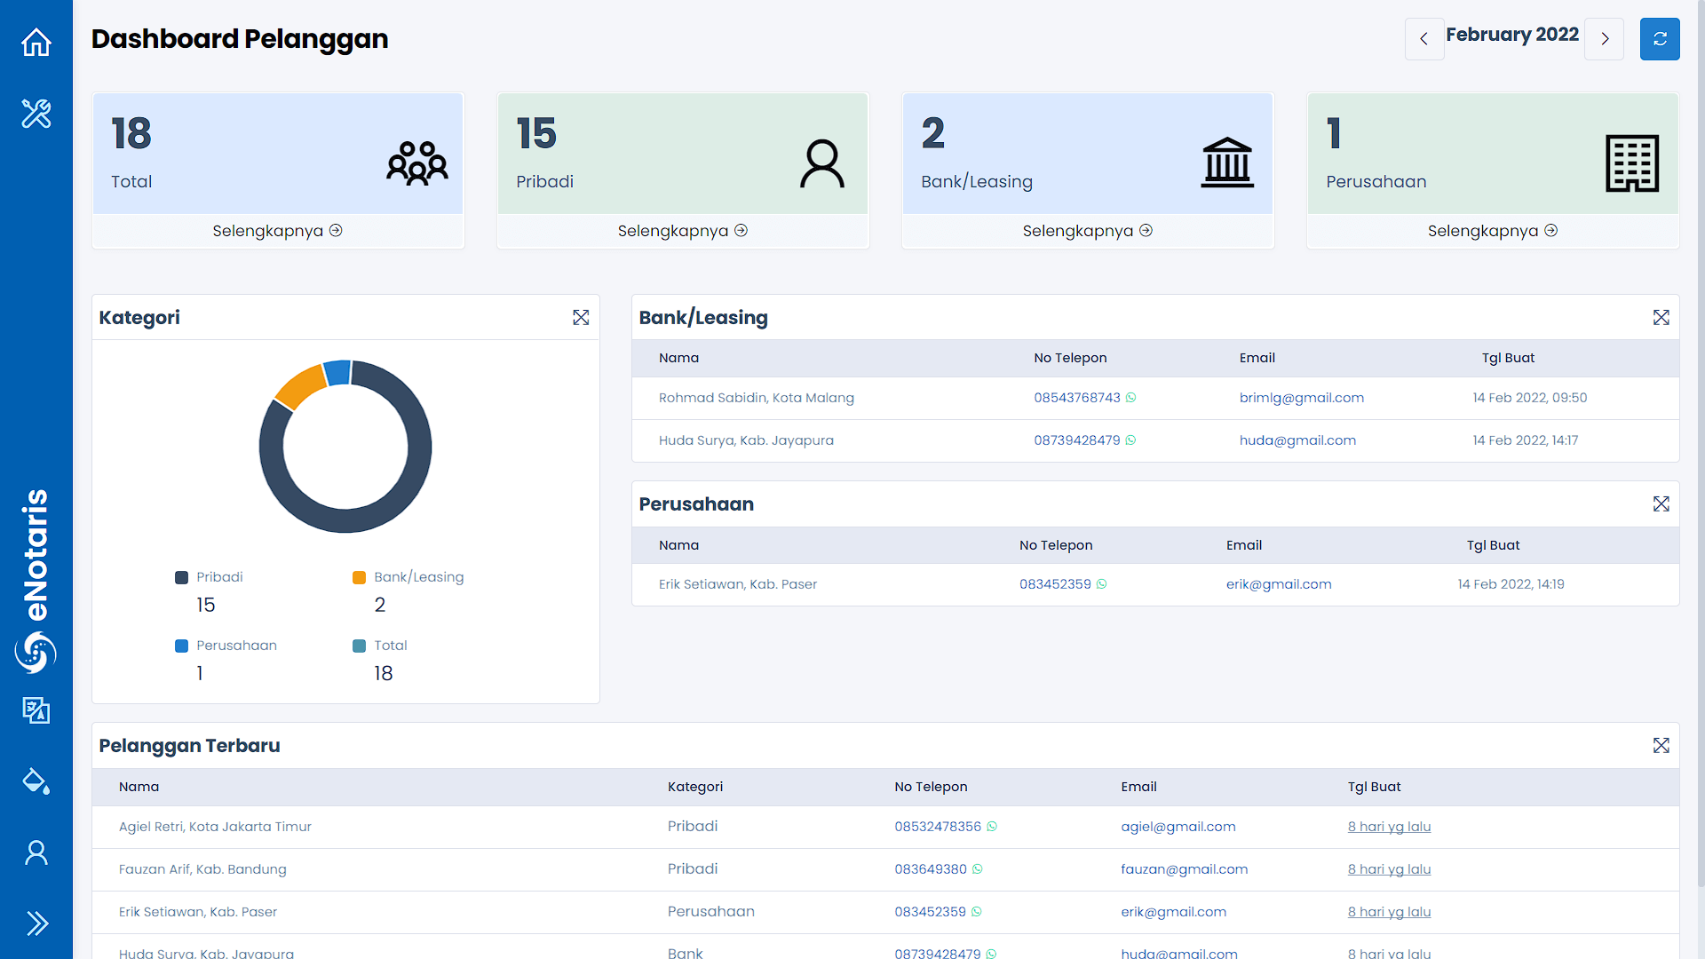The image size is (1705, 959).
Task: Maximize the Perusahaan panel
Action: tap(1661, 504)
